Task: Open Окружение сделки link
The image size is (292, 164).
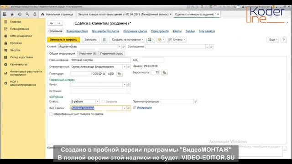Action: pyautogui.click(x=135, y=31)
